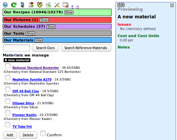The width and height of the screenshot is (177, 140).
Task: Expand Our Recipes with Show button
Action: (x=69, y=12)
